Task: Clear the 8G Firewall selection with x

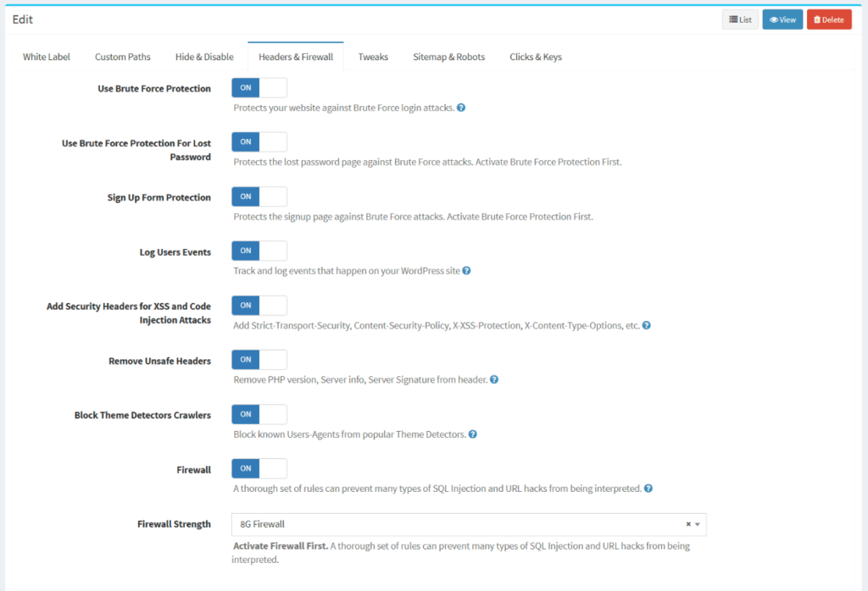Action: pyautogui.click(x=688, y=524)
